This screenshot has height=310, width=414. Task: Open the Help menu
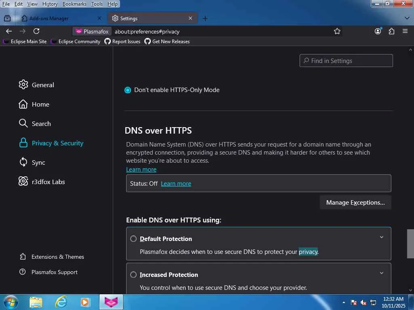112,4
